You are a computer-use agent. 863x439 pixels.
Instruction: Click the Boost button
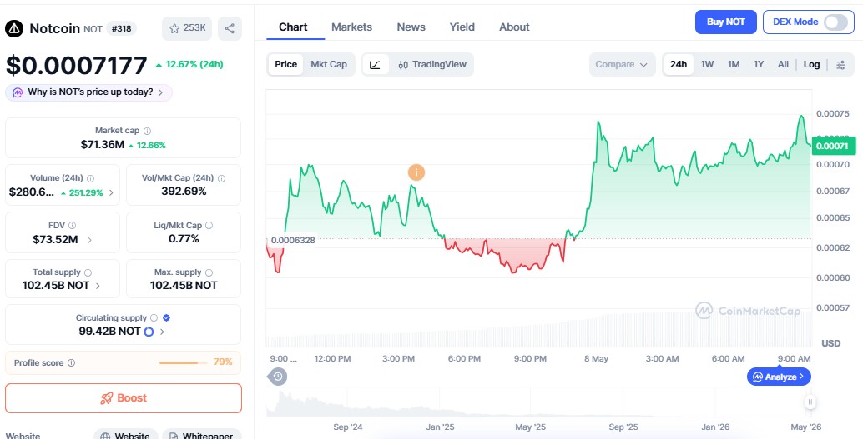click(x=124, y=398)
